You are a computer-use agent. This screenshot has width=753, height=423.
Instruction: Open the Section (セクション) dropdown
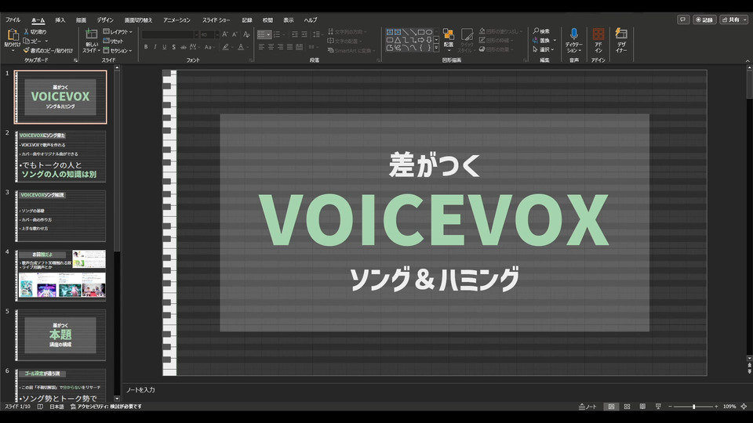(118, 50)
